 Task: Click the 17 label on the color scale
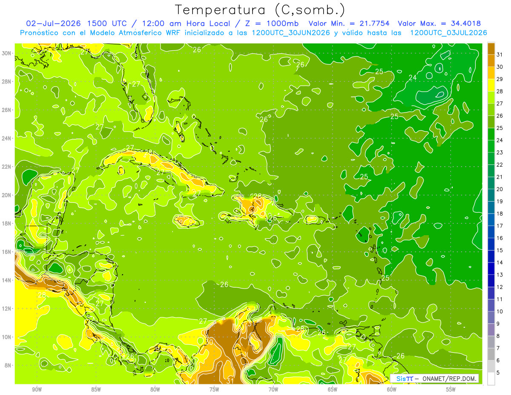500,226
